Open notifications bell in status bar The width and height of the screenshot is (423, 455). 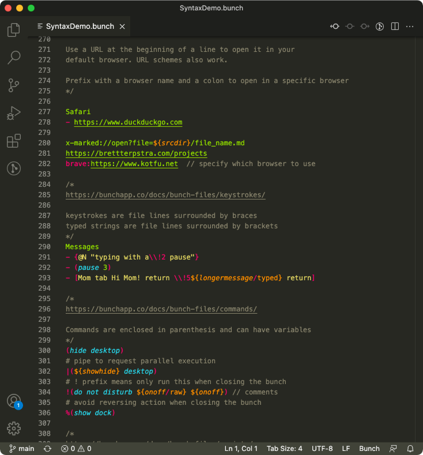[410, 449]
